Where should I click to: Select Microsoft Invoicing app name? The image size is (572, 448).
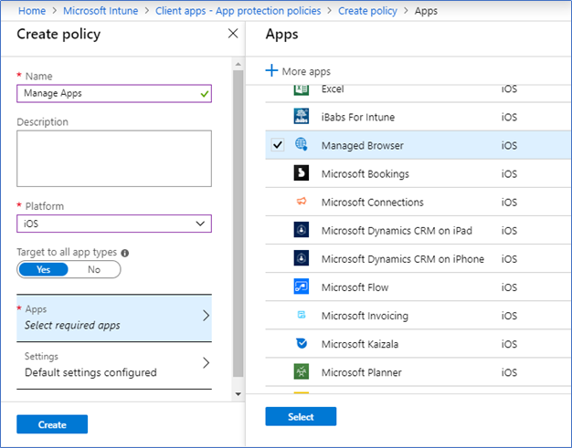(x=365, y=316)
